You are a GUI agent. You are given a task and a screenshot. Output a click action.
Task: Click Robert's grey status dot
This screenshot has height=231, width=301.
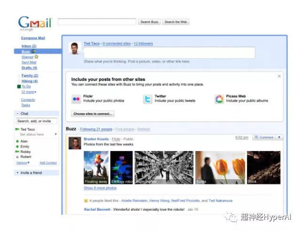pos(17,157)
